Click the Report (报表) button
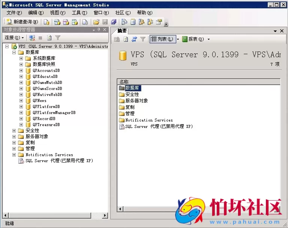 click(x=193, y=39)
